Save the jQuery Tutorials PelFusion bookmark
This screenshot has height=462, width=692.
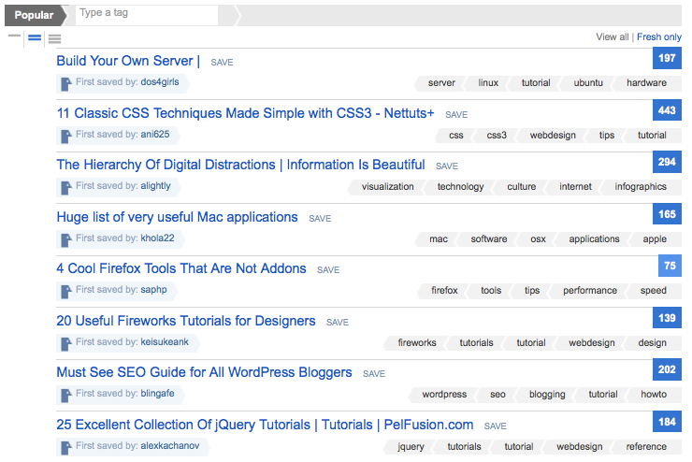click(496, 426)
